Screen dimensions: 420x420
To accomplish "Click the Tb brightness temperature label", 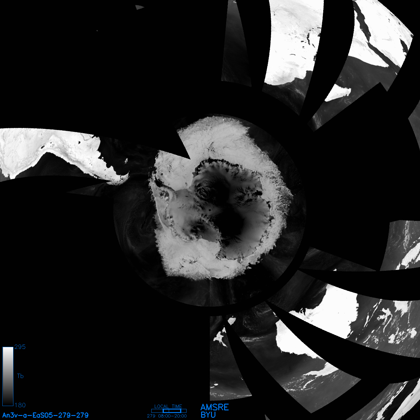I will tap(20, 376).
